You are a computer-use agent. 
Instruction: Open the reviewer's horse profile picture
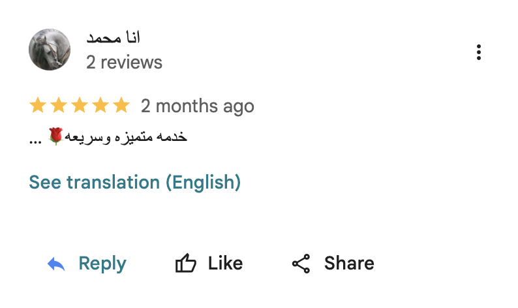(50, 50)
